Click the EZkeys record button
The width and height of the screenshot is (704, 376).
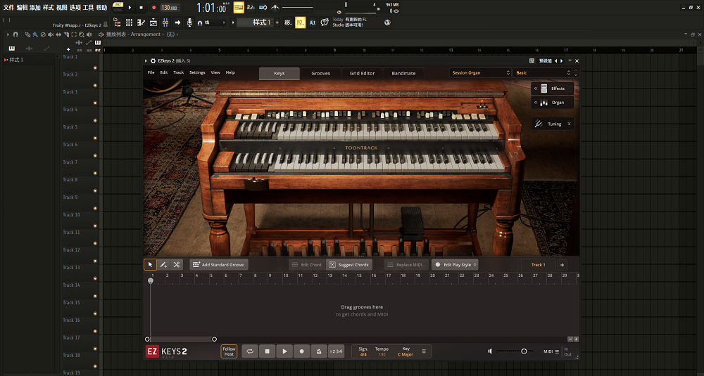coord(302,351)
